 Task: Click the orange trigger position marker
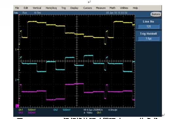19,15
